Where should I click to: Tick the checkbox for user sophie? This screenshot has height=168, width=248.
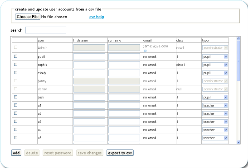point(15,65)
